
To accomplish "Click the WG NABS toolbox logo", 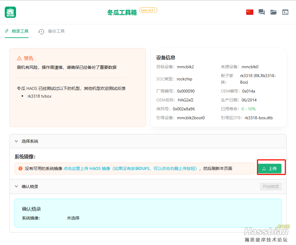I will (10, 12).
